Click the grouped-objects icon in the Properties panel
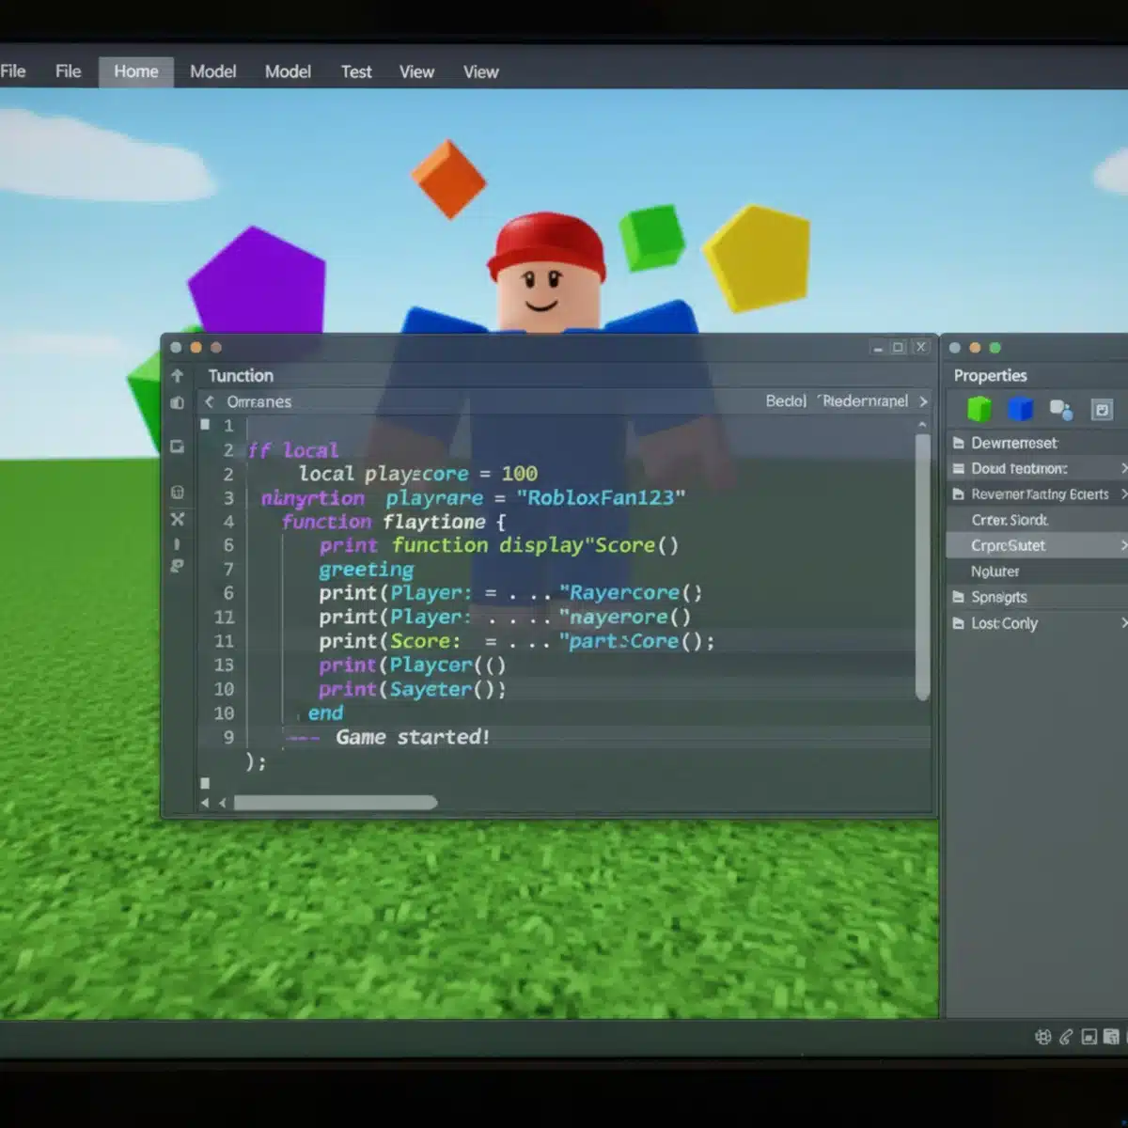Viewport: 1128px width, 1128px height. (1062, 410)
